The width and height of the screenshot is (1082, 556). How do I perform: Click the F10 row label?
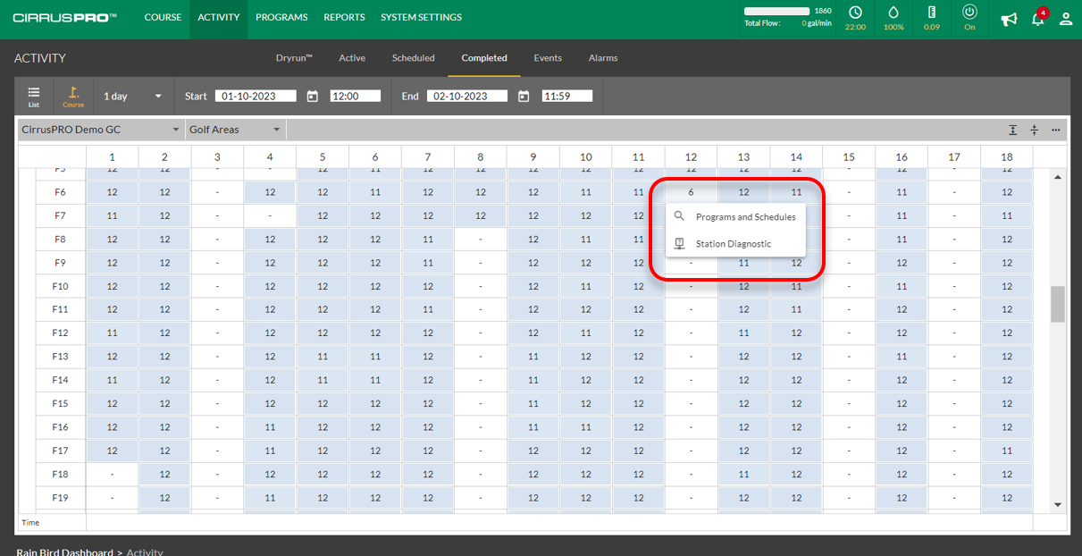coord(60,286)
